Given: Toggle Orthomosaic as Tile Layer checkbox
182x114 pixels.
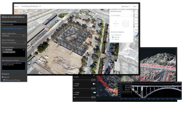Looking at the screenshot, I should coord(4,80).
